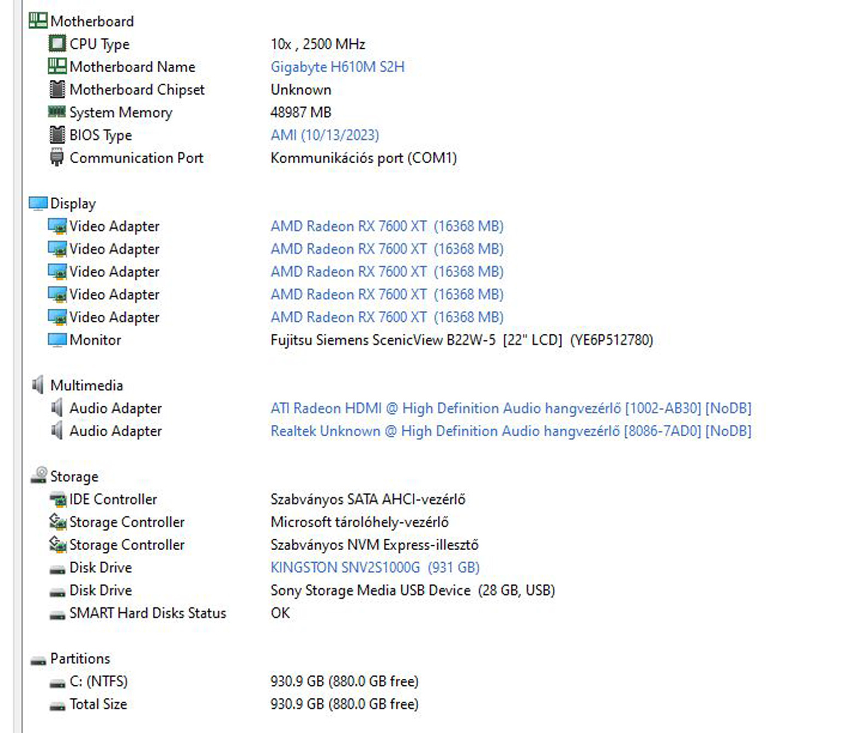Click the System Memory RAM icon
The height and width of the screenshot is (733, 844).
pyautogui.click(x=57, y=112)
